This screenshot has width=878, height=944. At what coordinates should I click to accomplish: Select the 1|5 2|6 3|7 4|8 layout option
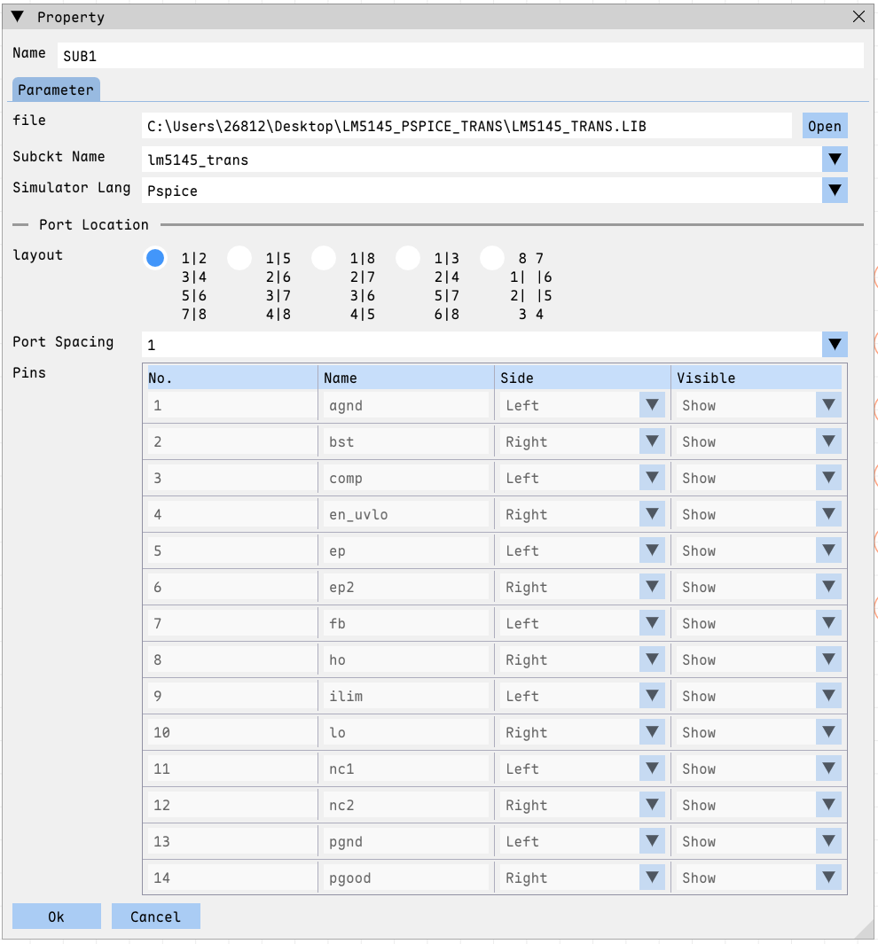(x=239, y=258)
